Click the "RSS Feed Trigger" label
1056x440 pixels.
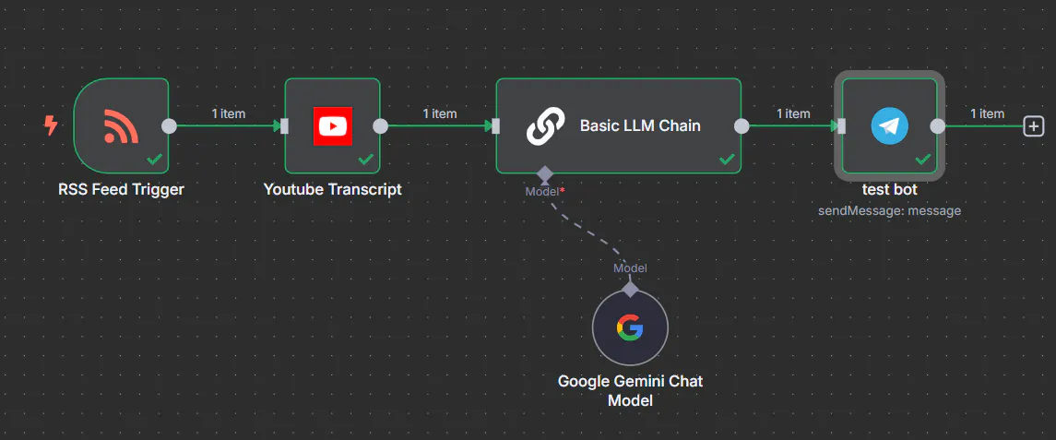(121, 189)
